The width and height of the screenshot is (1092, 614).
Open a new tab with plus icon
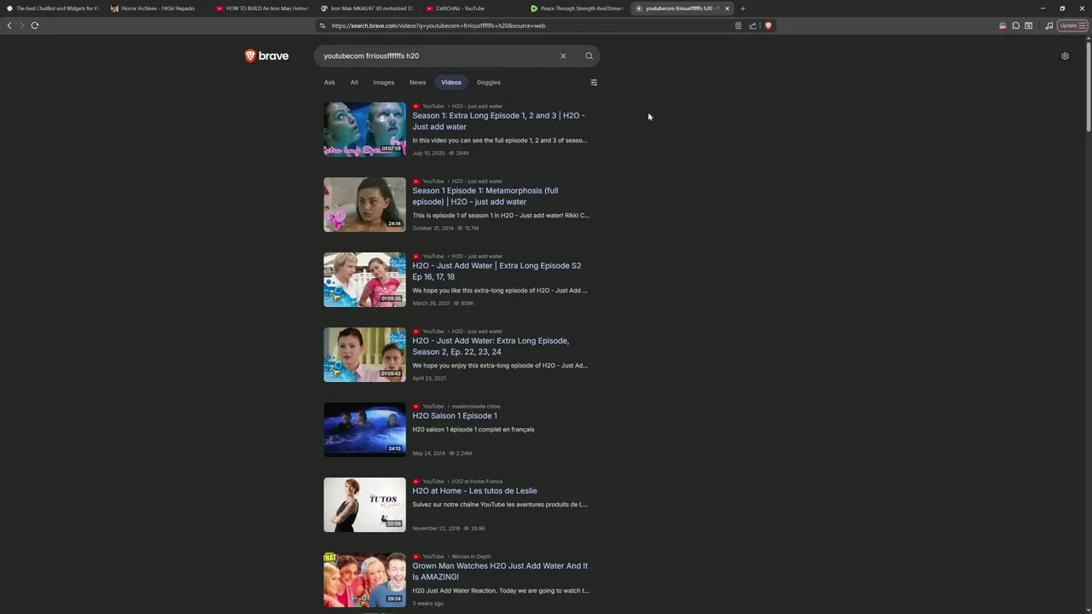(x=742, y=9)
